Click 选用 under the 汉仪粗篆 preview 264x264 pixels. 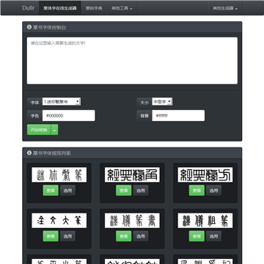click(213, 236)
